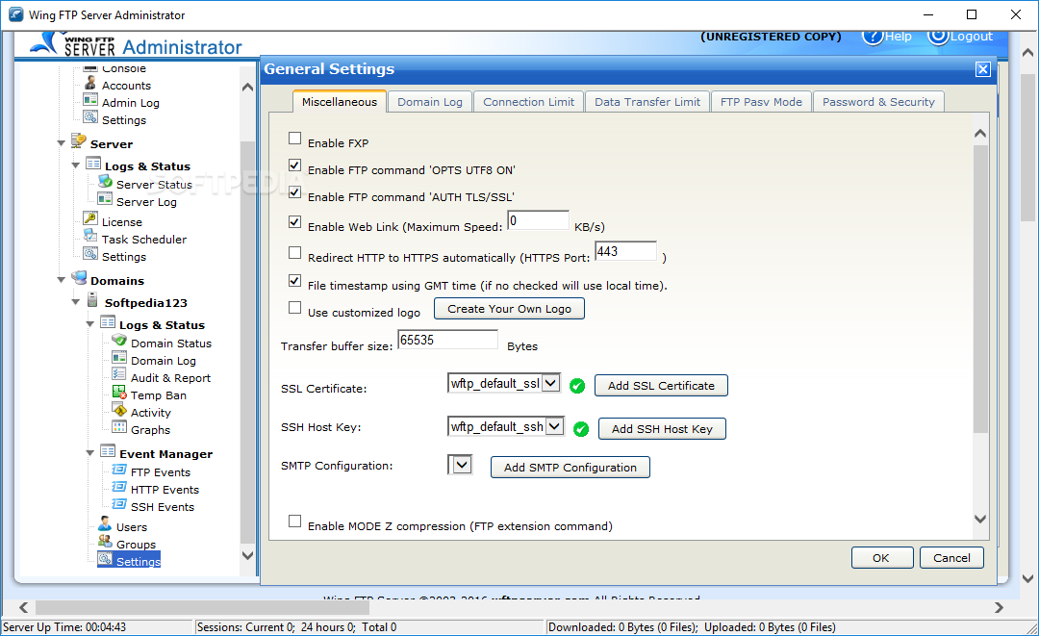Collapse the Softpedia123 domain node

pyautogui.click(x=76, y=302)
